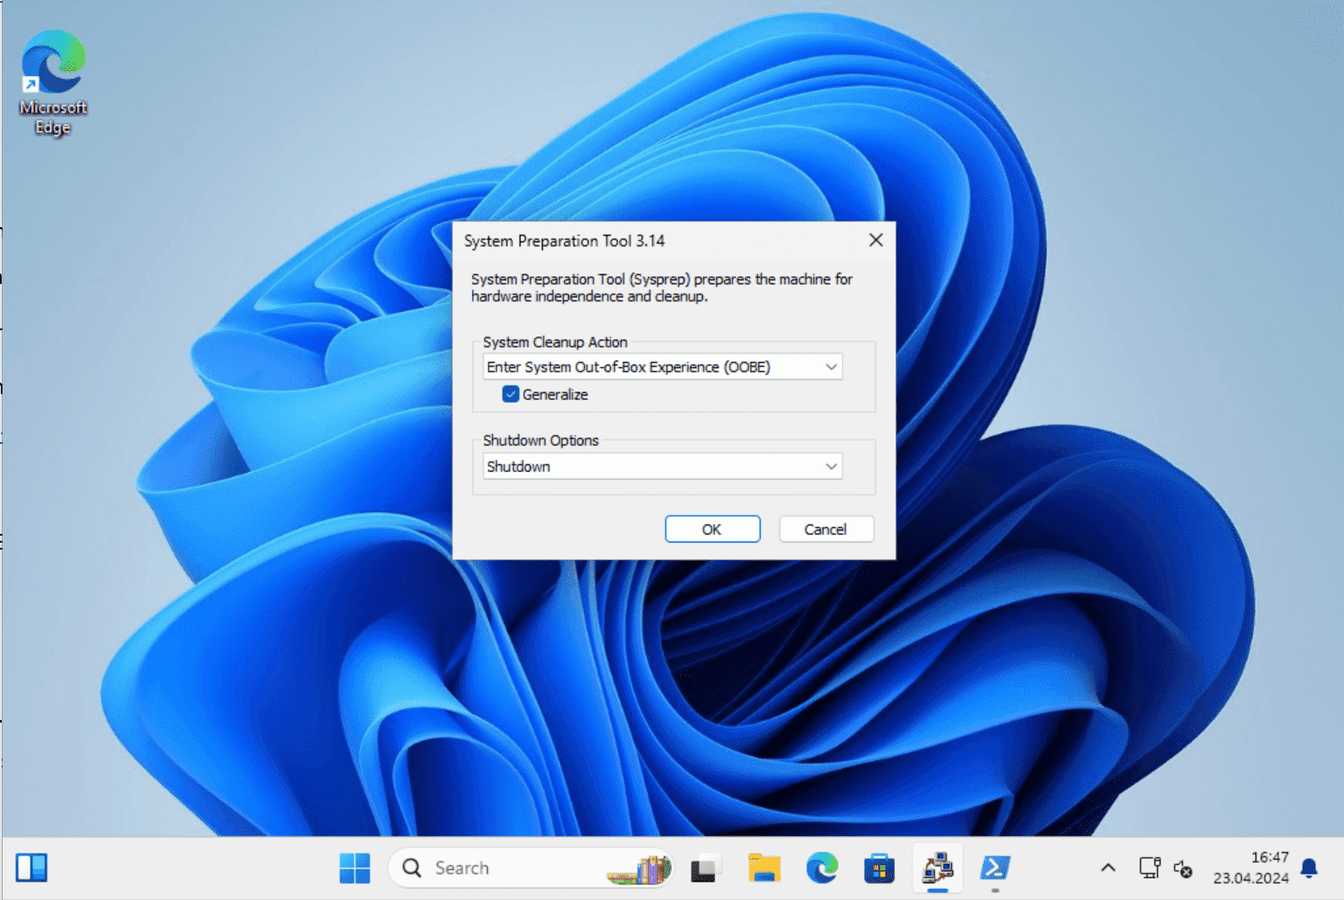
Task: Uncheck the Generalize checkbox
Action: pyautogui.click(x=511, y=394)
